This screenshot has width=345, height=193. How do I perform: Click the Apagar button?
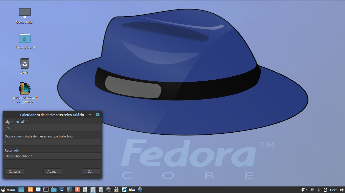point(53,171)
